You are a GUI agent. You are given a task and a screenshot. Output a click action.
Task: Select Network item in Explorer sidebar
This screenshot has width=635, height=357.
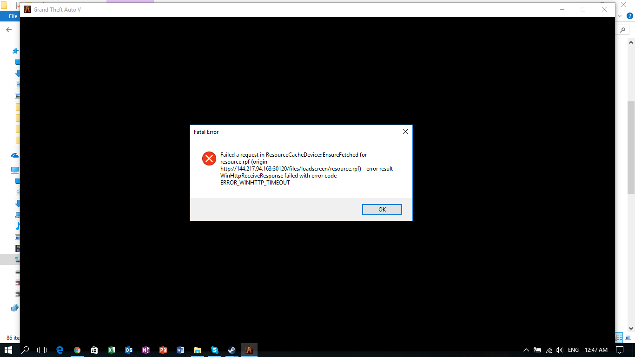point(15,308)
